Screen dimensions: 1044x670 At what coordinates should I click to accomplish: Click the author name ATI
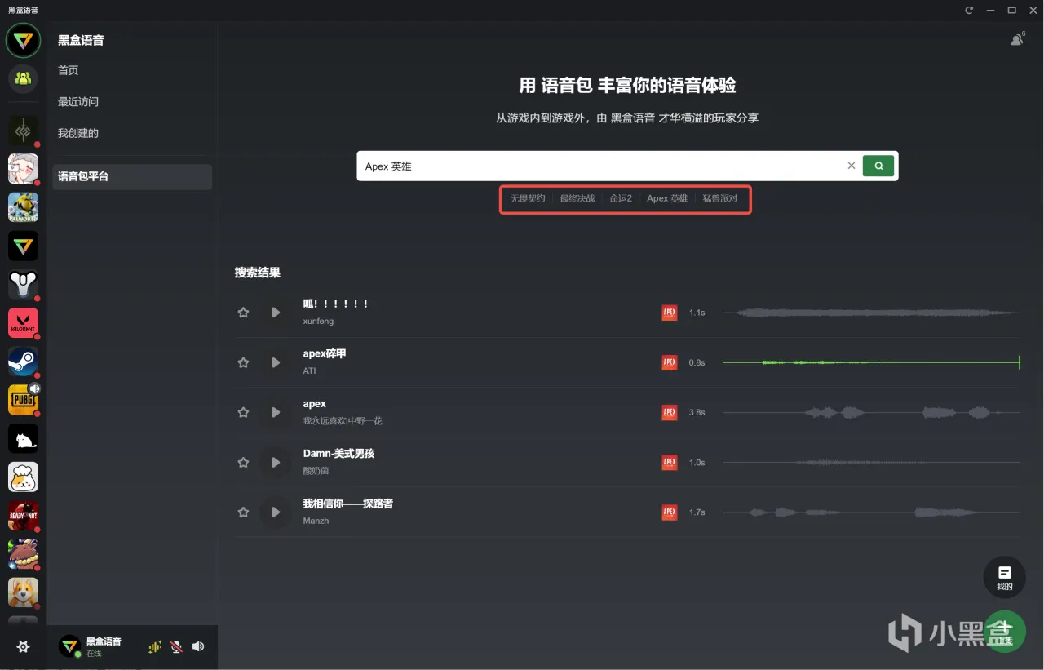click(x=309, y=371)
